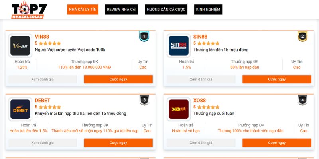Click the rank 1 badge on VIN88
The image size is (319, 159).
(144, 36)
